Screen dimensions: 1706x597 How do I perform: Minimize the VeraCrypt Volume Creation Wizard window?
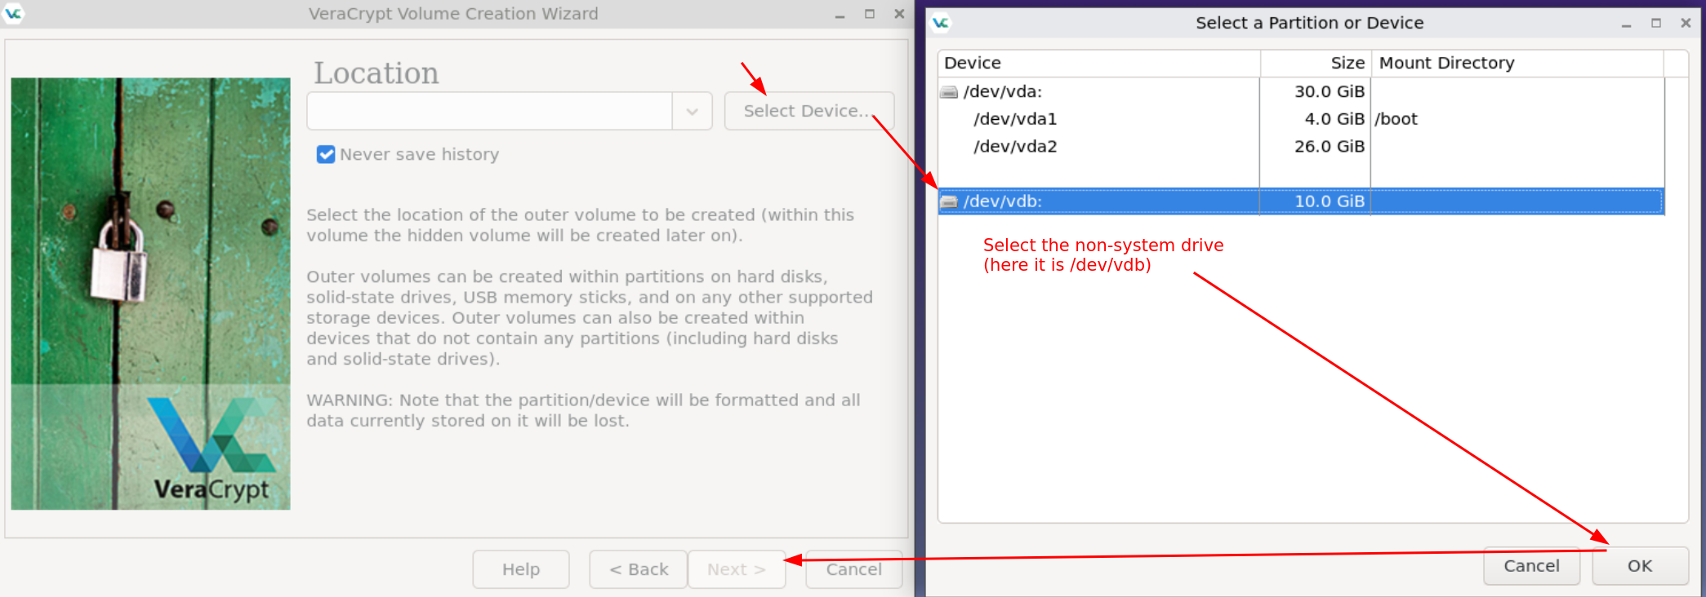point(840,15)
